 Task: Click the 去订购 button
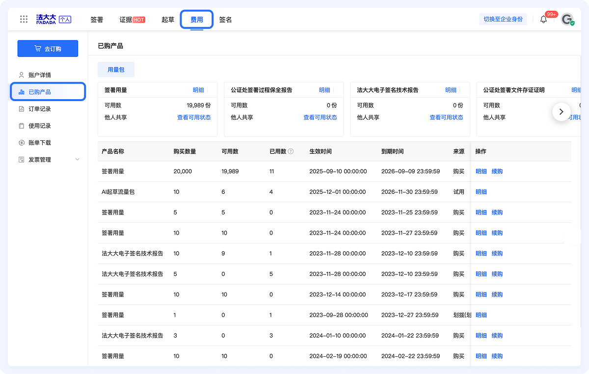pyautogui.click(x=48, y=49)
